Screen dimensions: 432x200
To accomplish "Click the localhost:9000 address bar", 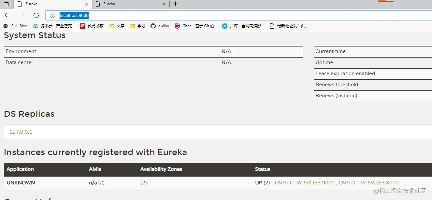I will 239,15.
